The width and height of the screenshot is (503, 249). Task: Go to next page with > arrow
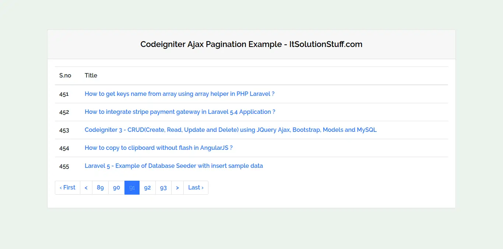pyautogui.click(x=177, y=187)
